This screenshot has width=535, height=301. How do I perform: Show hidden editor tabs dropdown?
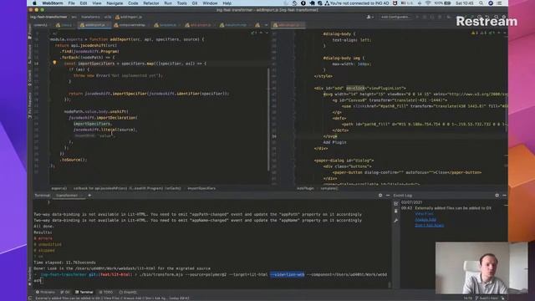[x=266, y=25]
